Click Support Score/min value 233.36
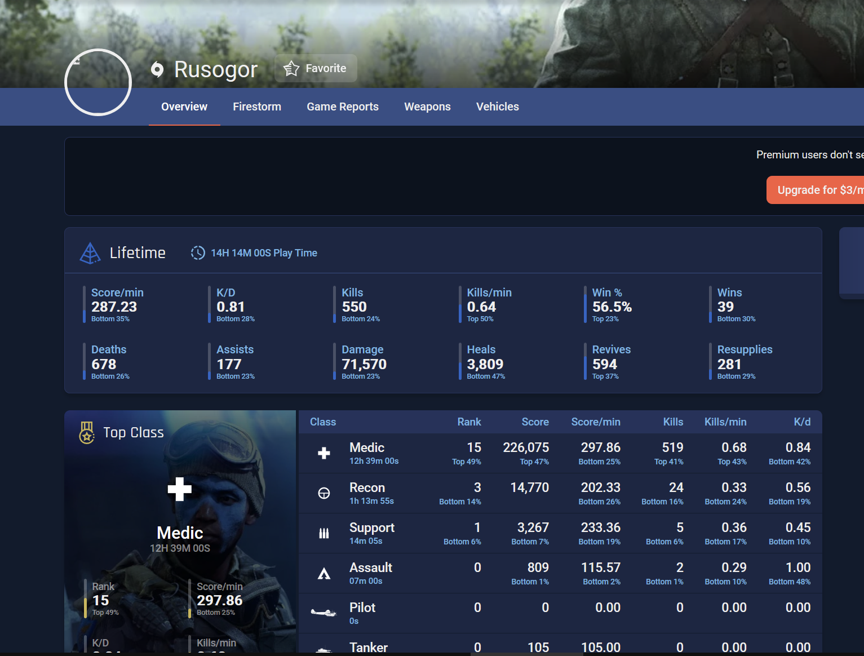 (601, 528)
